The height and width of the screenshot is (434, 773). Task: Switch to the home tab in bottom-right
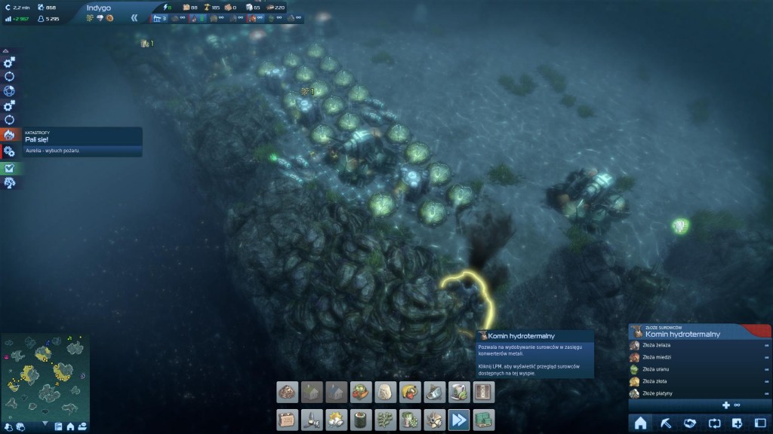pyautogui.click(x=640, y=423)
